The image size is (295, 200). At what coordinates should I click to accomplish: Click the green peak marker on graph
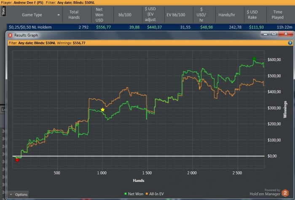pyautogui.click(x=254, y=59)
